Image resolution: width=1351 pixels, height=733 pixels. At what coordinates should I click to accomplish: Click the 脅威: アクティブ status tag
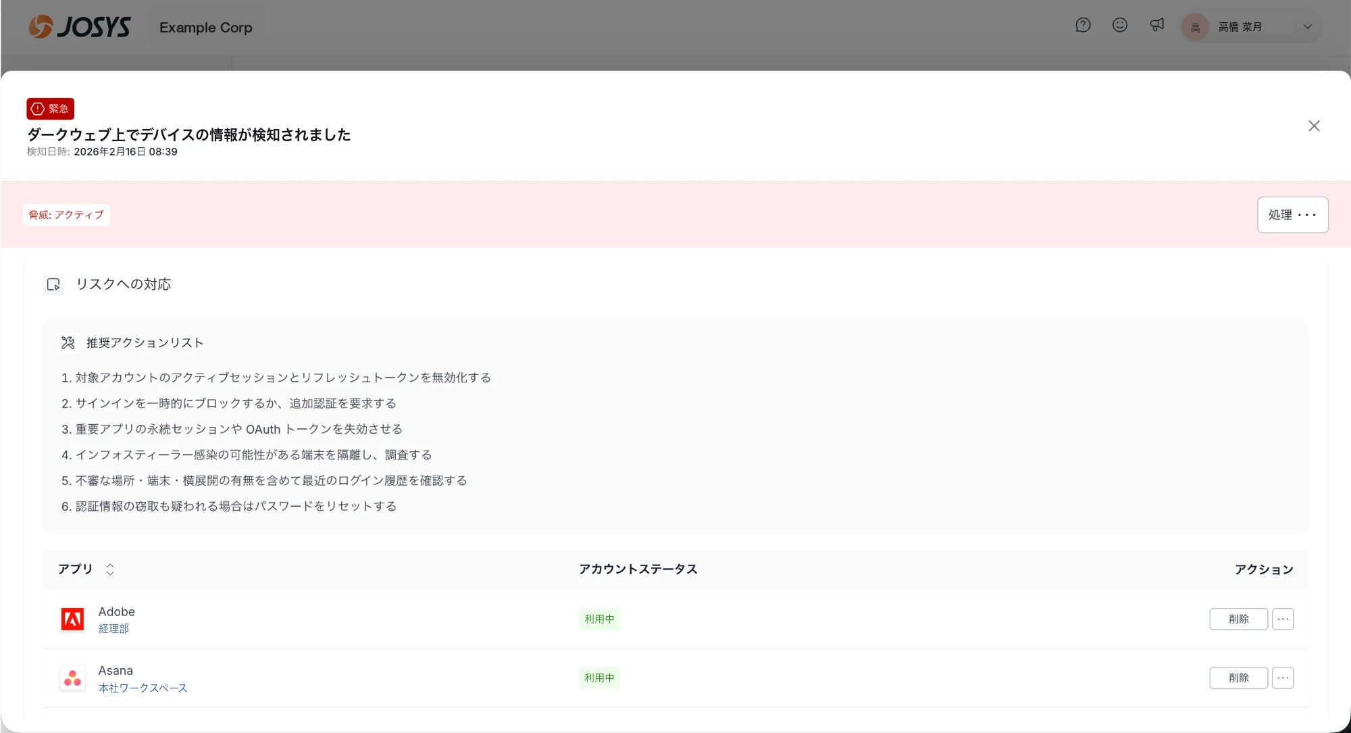(x=66, y=215)
